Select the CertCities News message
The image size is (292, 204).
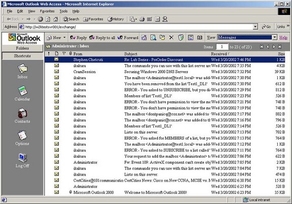pyautogui.click(x=165, y=180)
